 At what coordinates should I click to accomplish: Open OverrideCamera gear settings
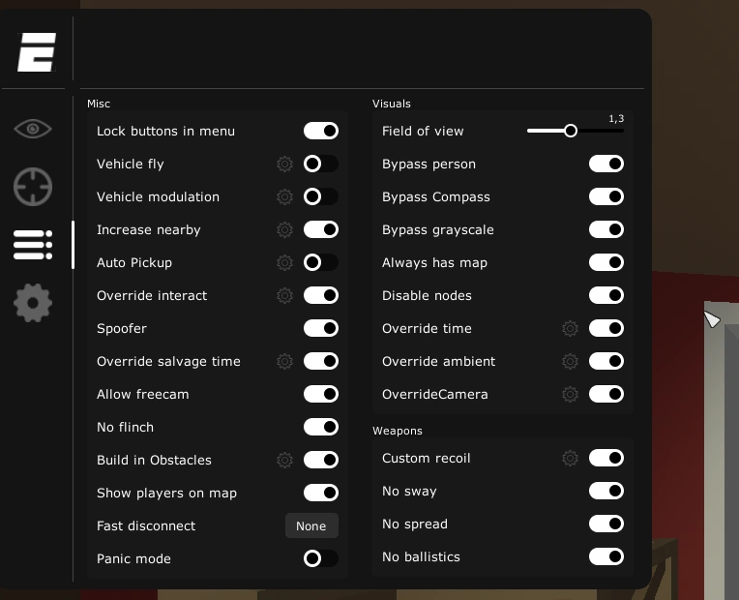[571, 394]
